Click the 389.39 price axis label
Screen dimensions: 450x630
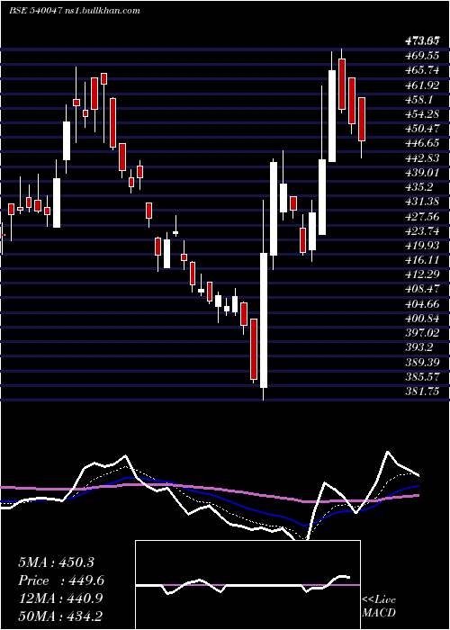422,362
